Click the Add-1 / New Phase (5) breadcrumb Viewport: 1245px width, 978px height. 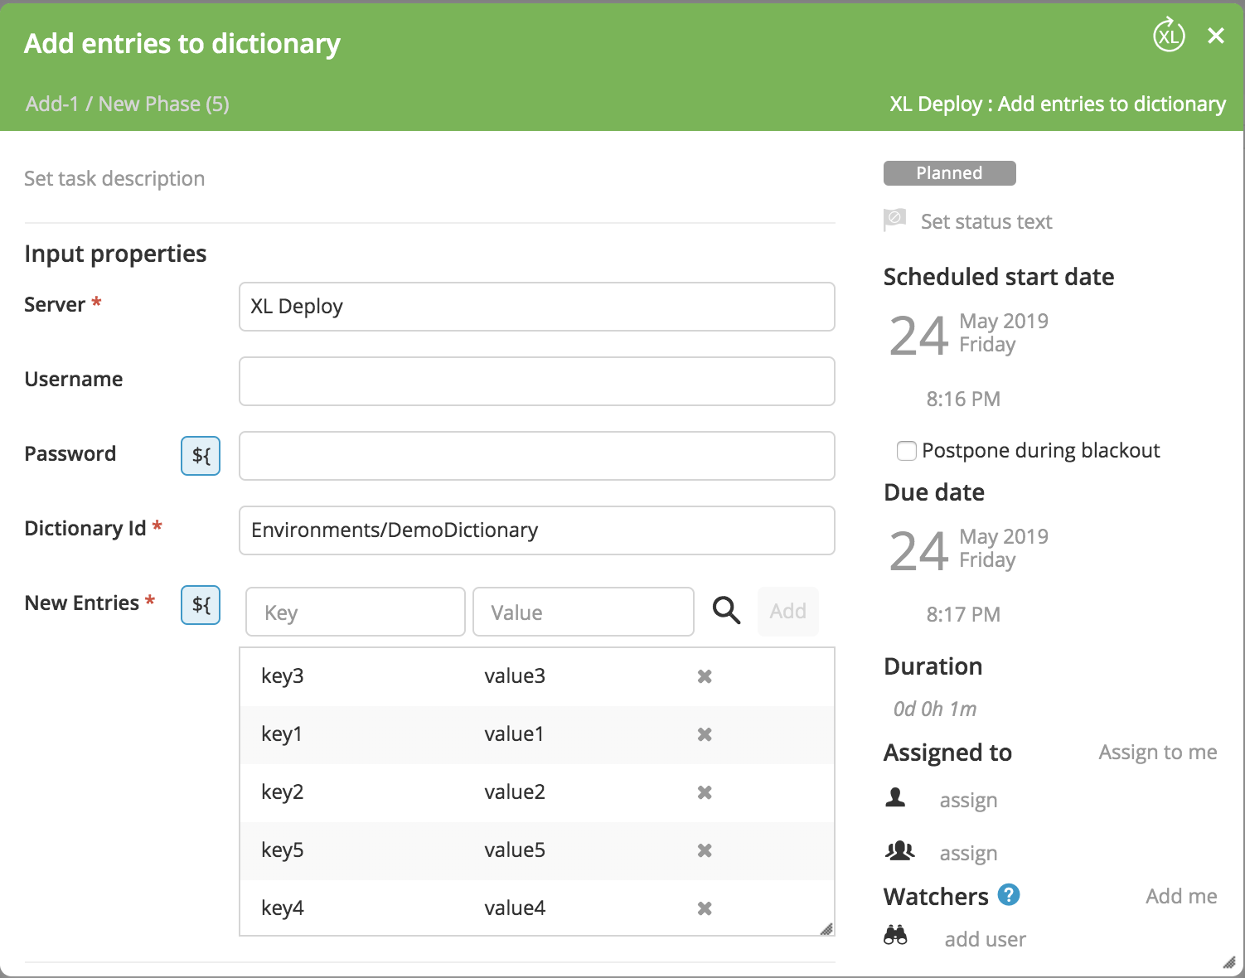click(x=127, y=104)
